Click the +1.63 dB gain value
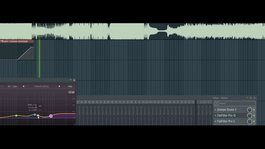 point(32,108)
